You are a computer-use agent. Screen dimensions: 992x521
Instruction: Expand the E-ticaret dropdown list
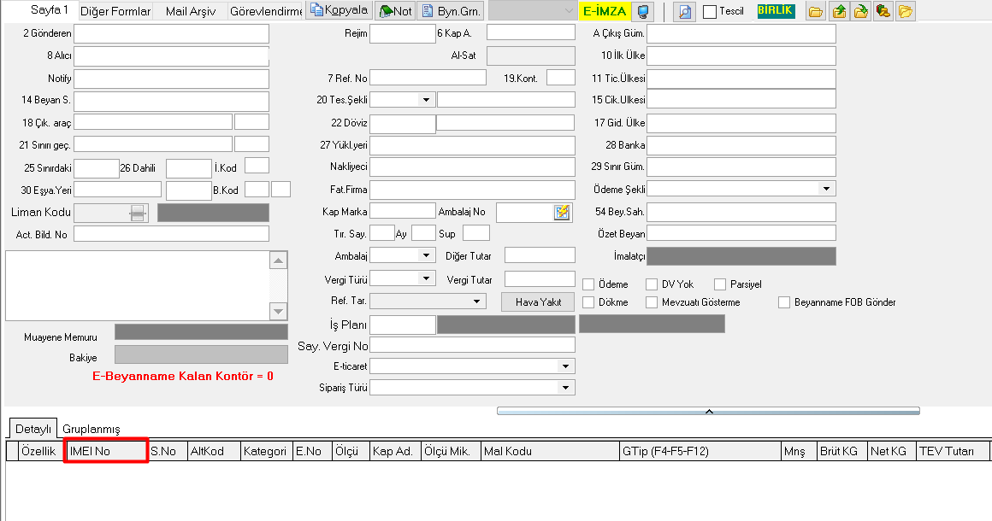pyautogui.click(x=565, y=366)
